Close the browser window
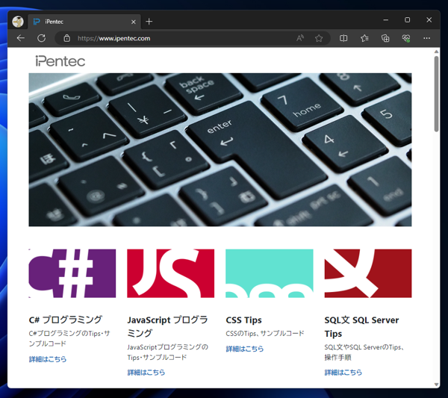The image size is (448, 398). [x=429, y=20]
